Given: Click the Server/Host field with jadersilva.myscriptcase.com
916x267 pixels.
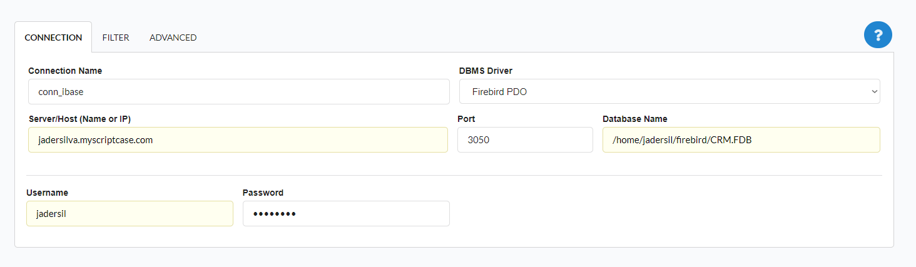Looking at the screenshot, I should click(x=238, y=140).
